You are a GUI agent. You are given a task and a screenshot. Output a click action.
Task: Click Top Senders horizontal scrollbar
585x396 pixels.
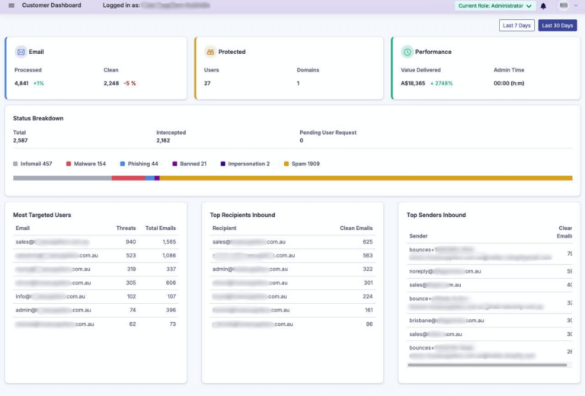pos(487,366)
